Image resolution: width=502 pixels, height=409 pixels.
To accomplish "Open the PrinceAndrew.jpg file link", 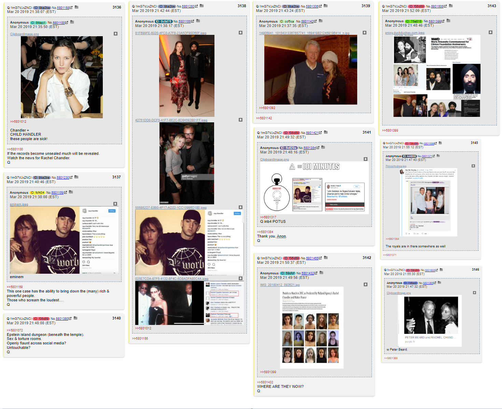I will point(396,166).
